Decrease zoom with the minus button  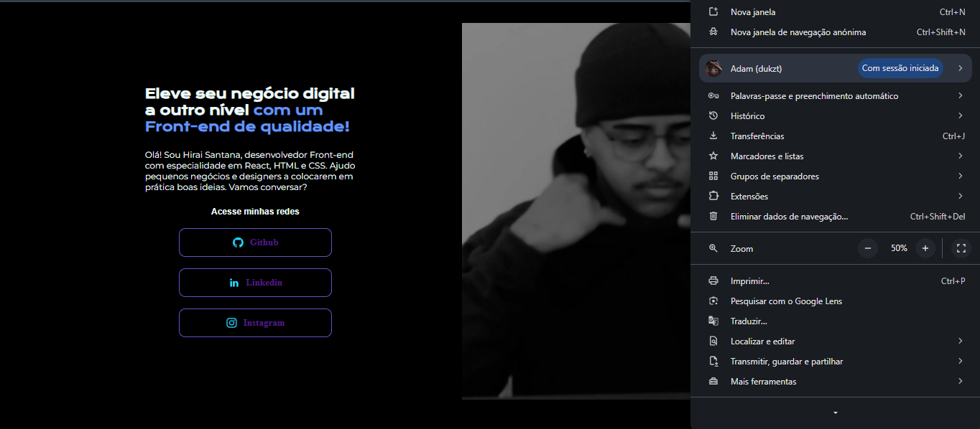(x=867, y=248)
